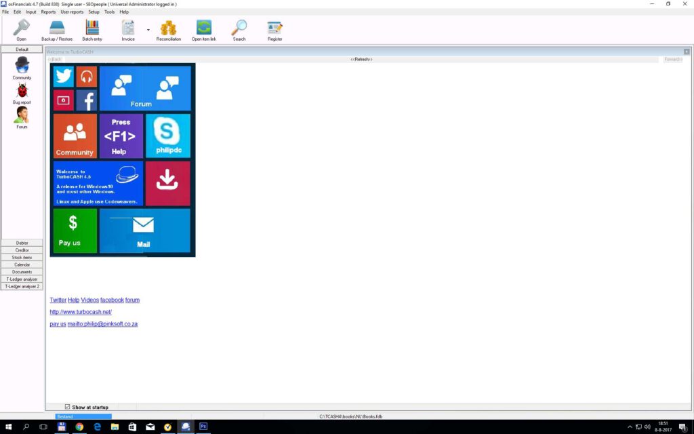
Task: Open the Search magnifier tool
Action: pyautogui.click(x=239, y=30)
